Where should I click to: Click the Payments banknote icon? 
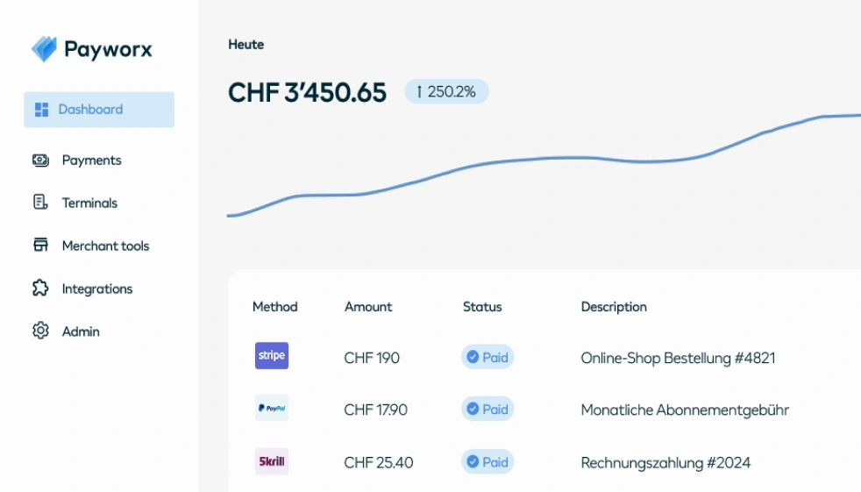click(40, 160)
